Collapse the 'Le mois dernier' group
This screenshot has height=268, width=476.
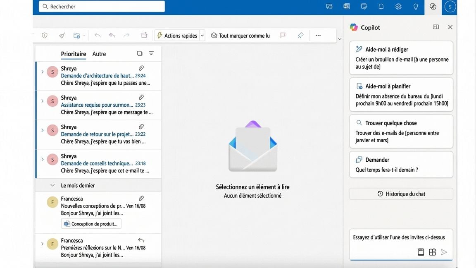point(52,185)
